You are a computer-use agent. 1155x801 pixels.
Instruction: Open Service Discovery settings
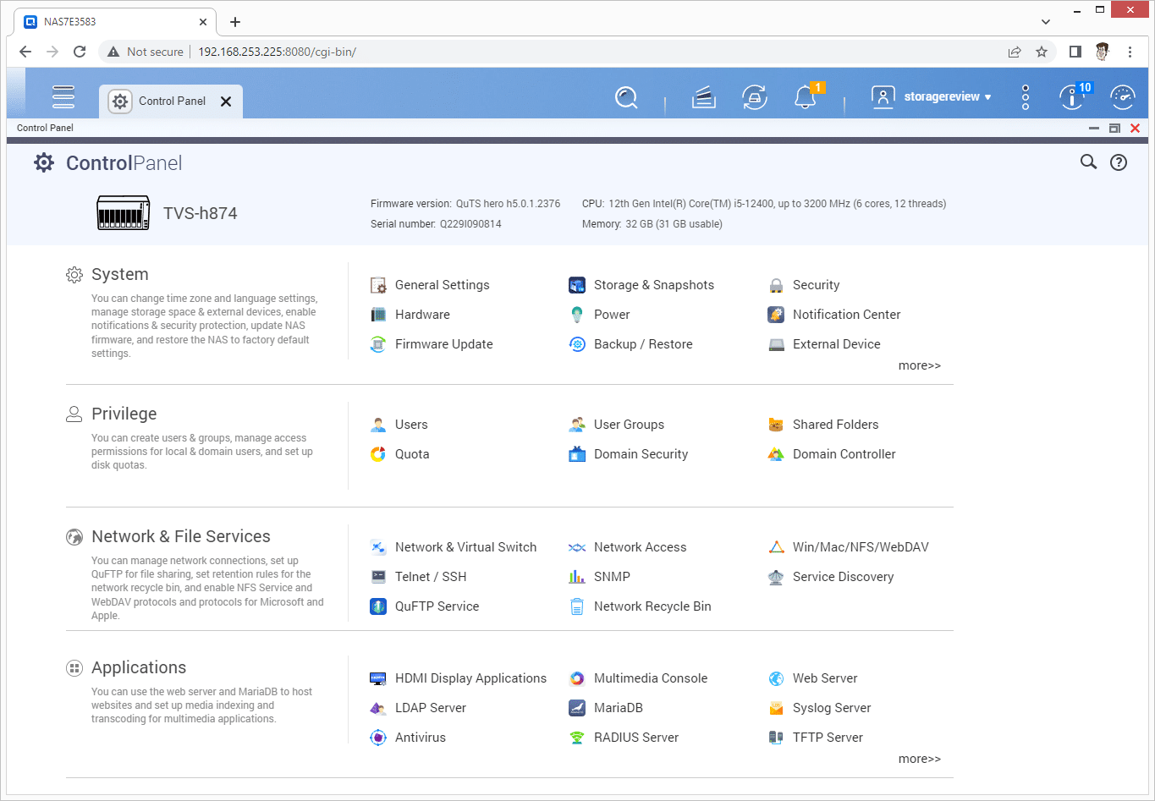click(843, 577)
